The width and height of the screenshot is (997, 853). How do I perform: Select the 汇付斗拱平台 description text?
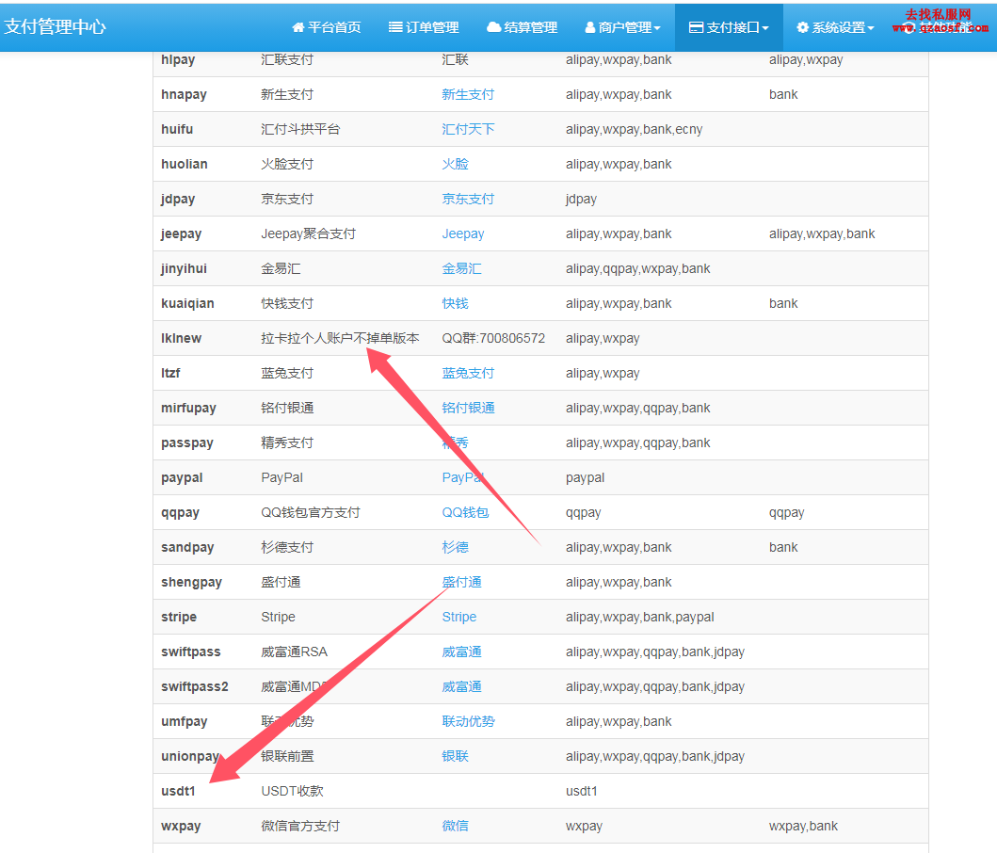[300, 130]
